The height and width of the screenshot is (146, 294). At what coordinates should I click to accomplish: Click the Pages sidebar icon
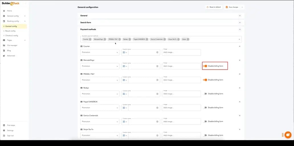(x=4, y=40)
